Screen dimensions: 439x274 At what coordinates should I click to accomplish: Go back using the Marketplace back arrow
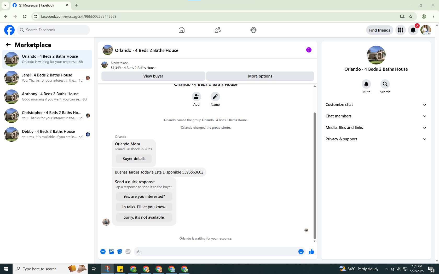[8, 45]
